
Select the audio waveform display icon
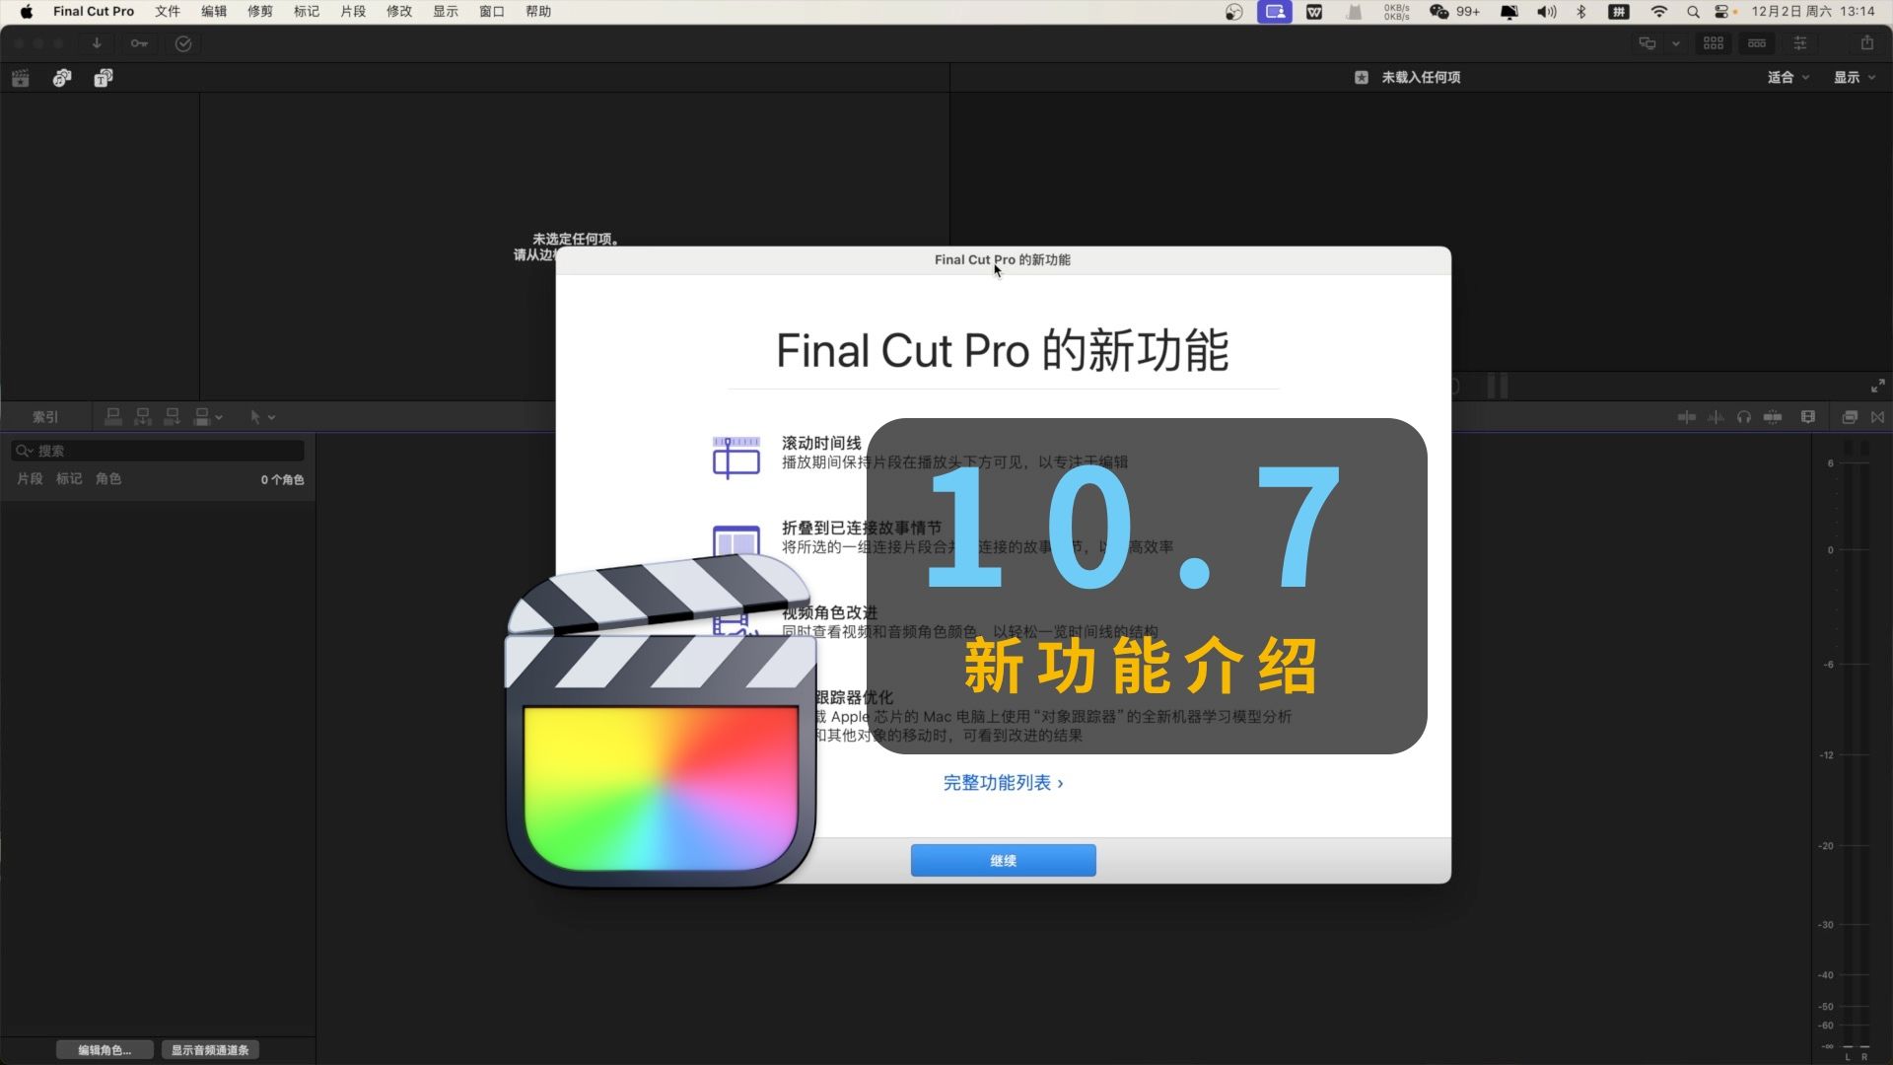tap(1717, 416)
